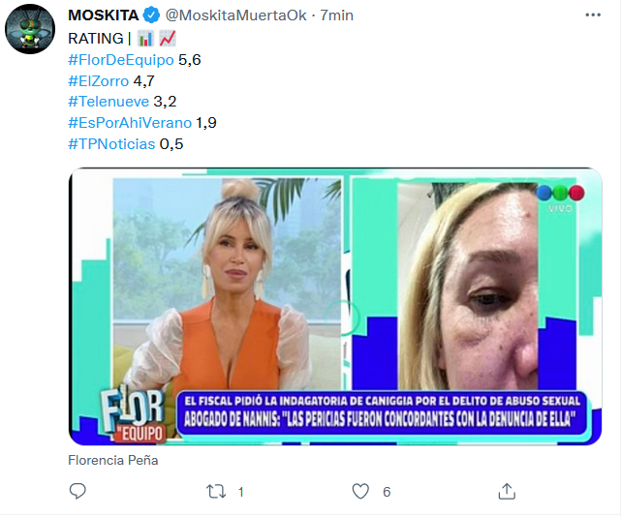Click the 7min timestamp

(336, 15)
